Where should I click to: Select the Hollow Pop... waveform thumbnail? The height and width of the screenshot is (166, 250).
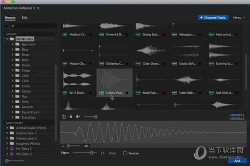tap(115, 80)
